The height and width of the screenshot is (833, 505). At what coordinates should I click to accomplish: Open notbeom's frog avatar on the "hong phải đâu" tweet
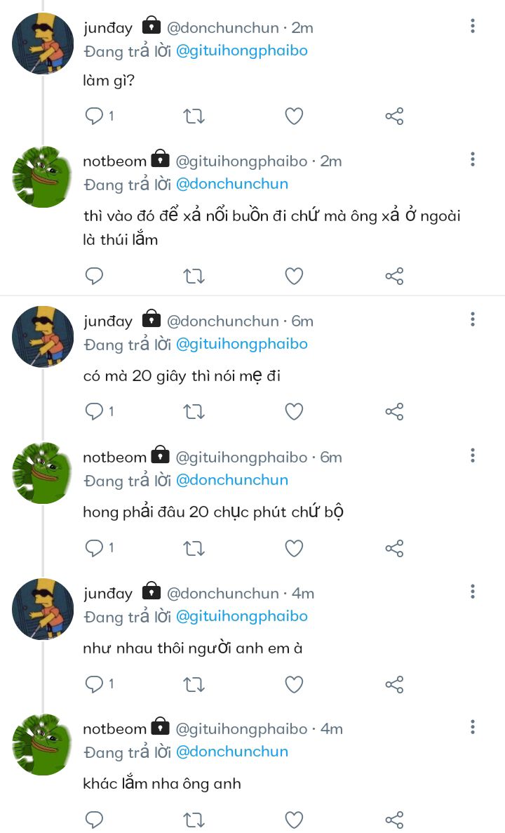[43, 472]
